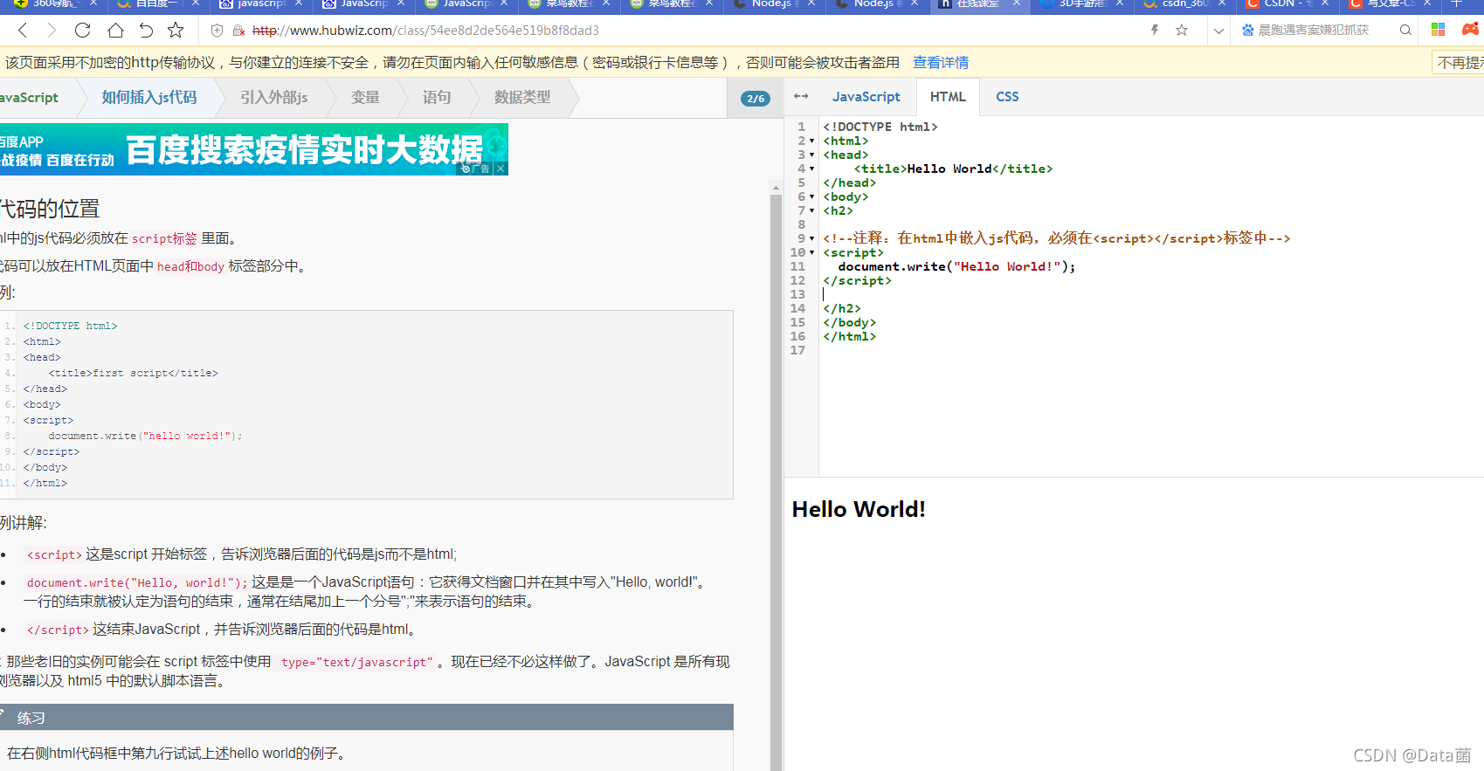Collapse the <script> block on line 10
Screen dimensions: 1484x771
[x=812, y=252]
